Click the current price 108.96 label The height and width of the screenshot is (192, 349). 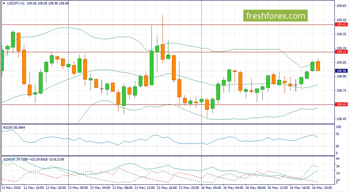(341, 71)
